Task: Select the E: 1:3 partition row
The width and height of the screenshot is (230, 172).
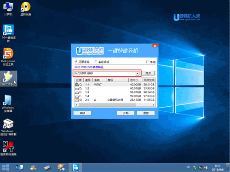Action: click(115, 92)
